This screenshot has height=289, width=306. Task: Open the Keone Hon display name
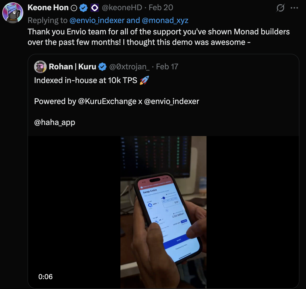[48, 8]
